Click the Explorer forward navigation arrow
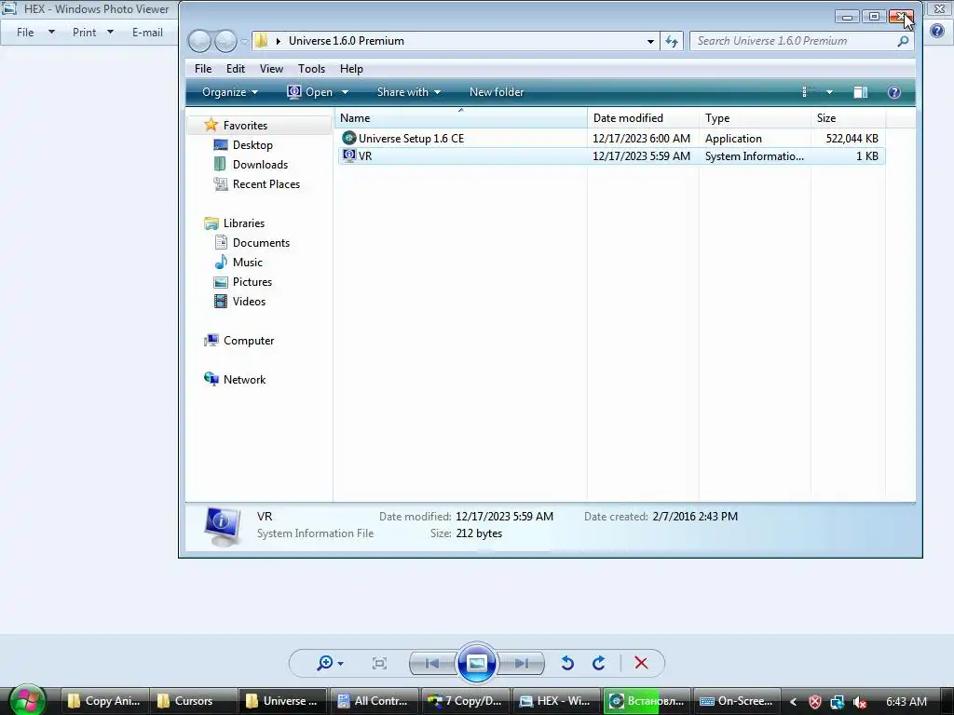The image size is (954, 715). point(225,41)
